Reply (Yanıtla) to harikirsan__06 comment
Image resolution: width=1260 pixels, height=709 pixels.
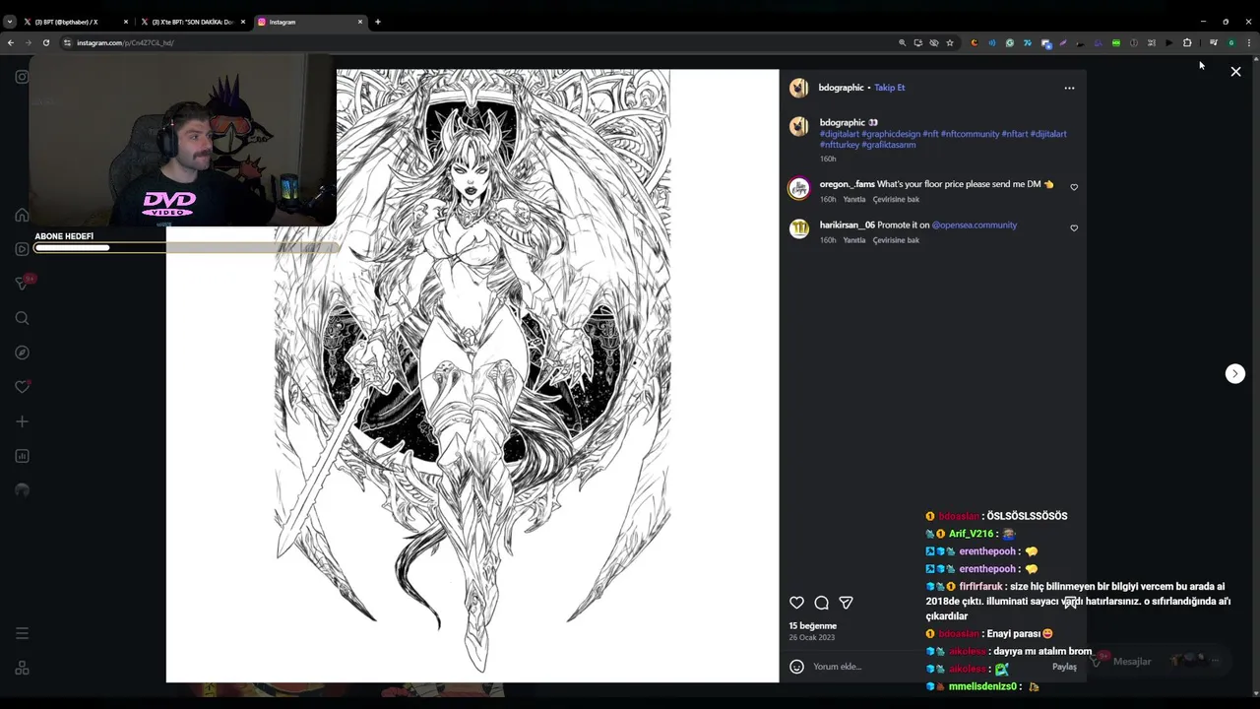point(853,240)
